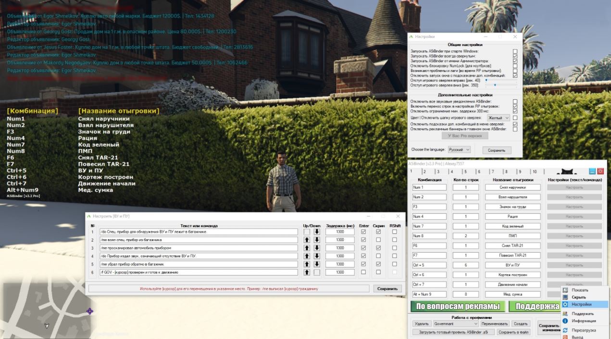Check 'Отключить рекламные баннеры' option
The height and width of the screenshot is (339, 611).
point(515,129)
